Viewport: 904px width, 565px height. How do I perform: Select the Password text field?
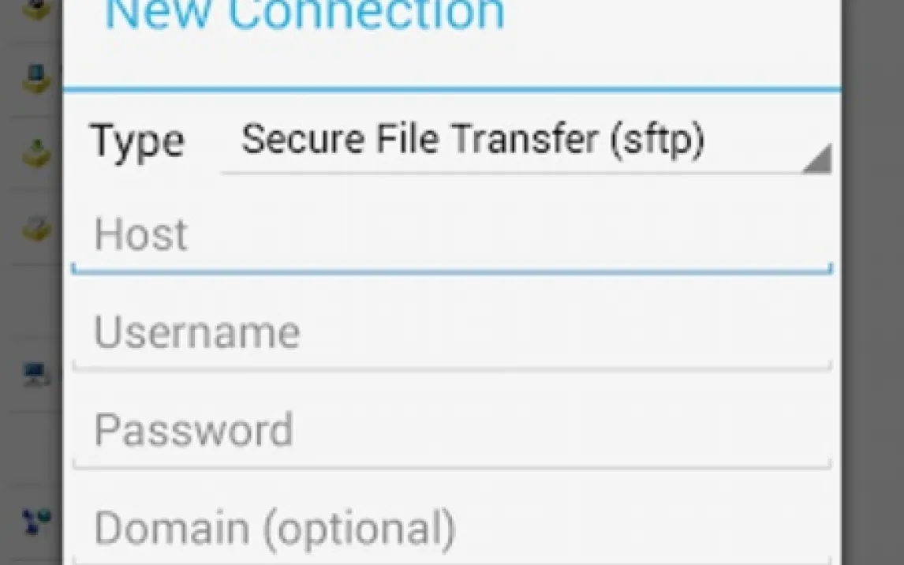pyautogui.click(x=450, y=430)
